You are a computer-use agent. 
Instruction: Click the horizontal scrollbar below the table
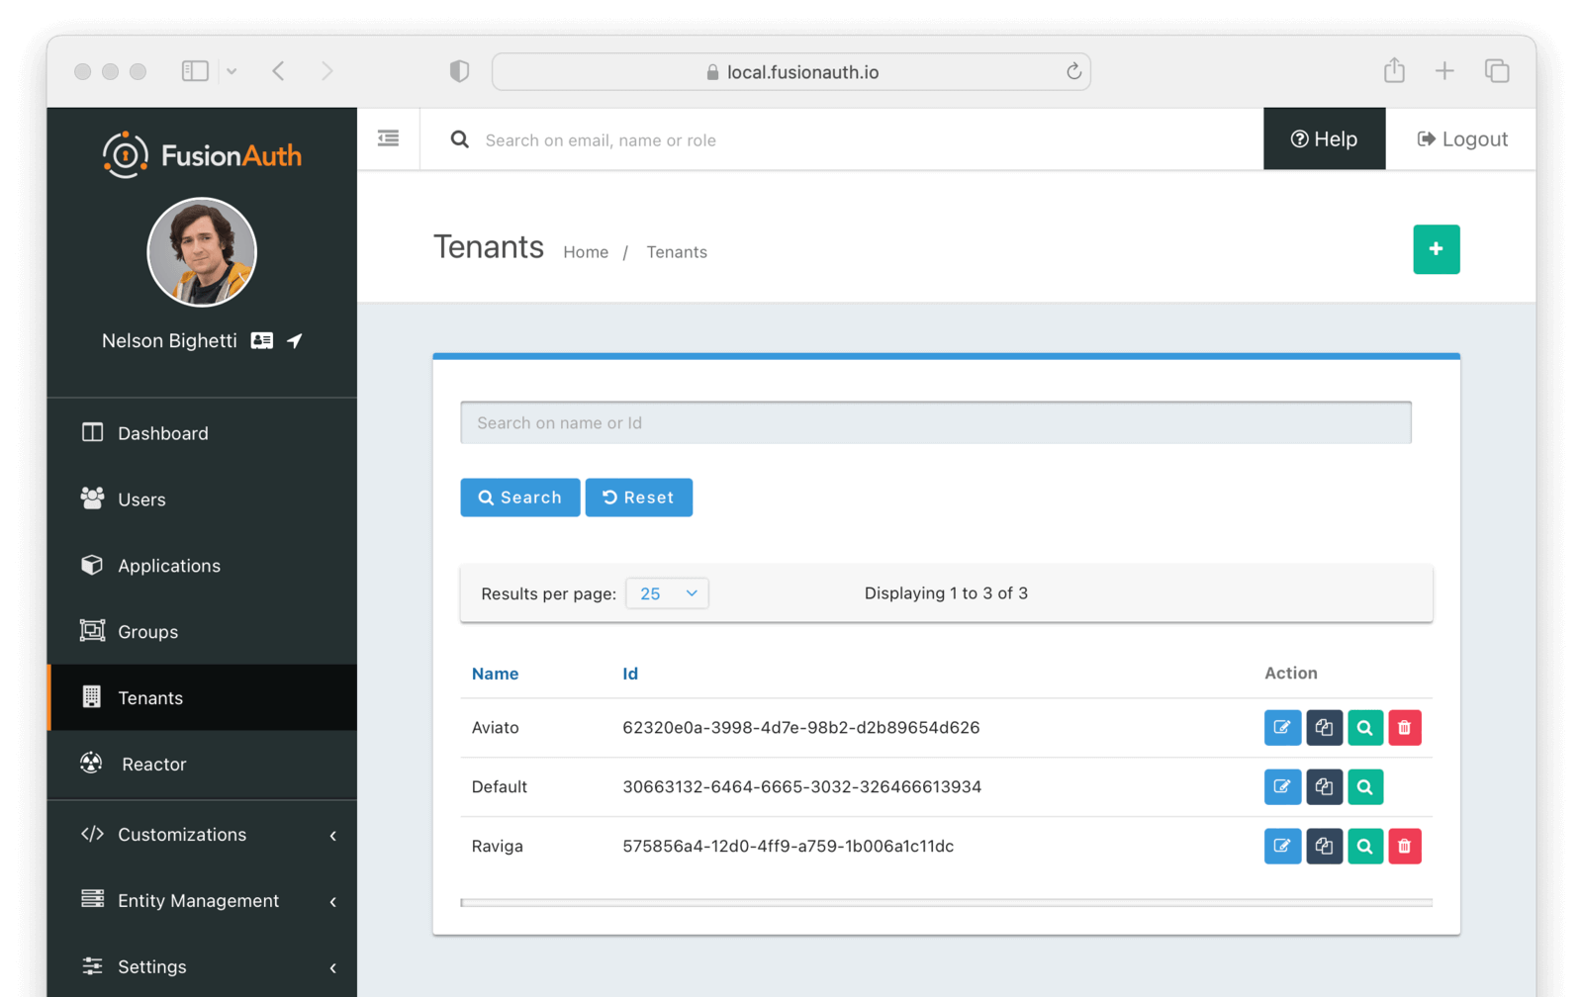pyautogui.click(x=946, y=903)
